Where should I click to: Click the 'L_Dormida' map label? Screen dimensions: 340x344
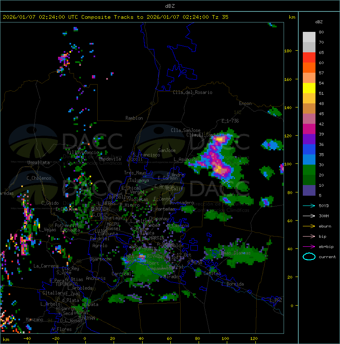pyautogui.click(x=233, y=284)
